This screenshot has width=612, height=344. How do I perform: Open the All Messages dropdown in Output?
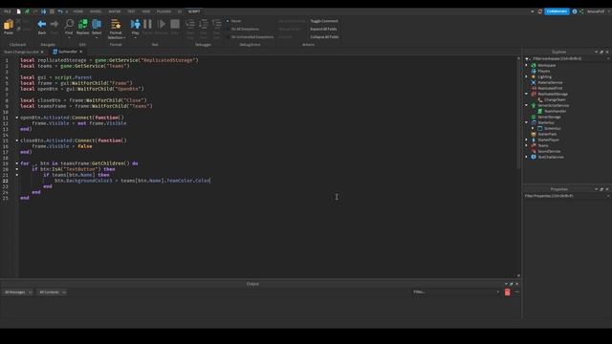click(x=18, y=292)
